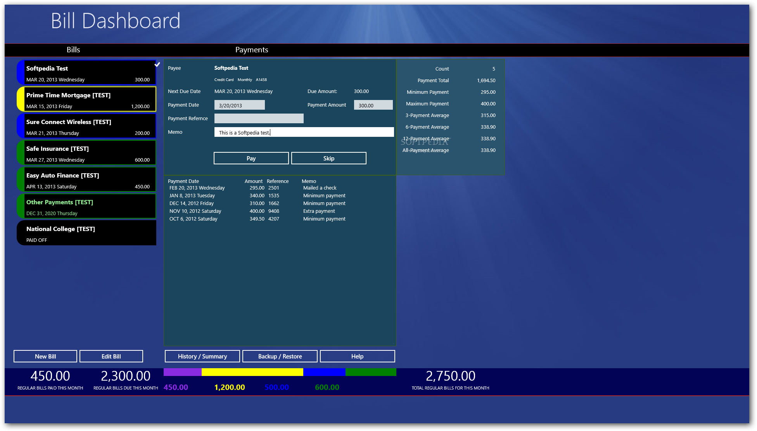Viewport: 757px width, 431px height.
Task: Click the 'Extra payment' memo entry
Action: 319,211
